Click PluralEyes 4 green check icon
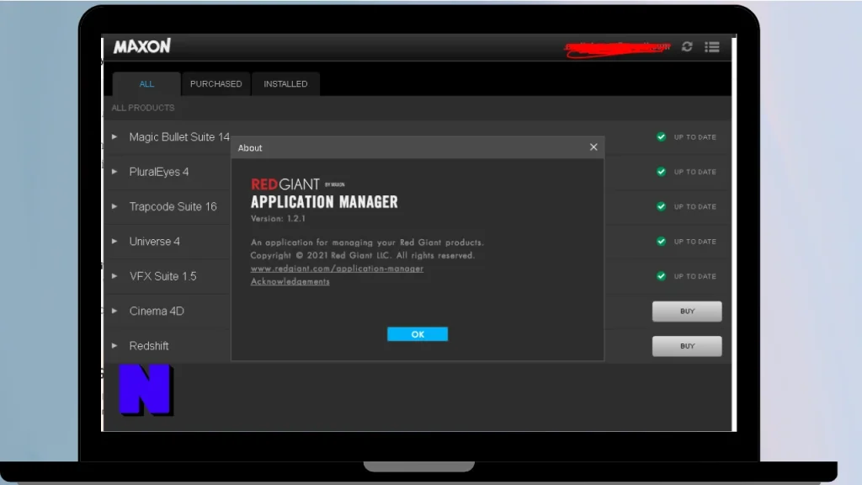The image size is (862, 485). 661,172
